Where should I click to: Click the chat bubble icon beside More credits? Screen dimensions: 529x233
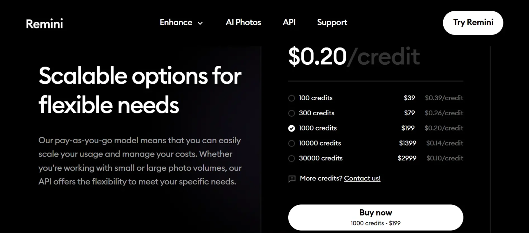[292, 178]
